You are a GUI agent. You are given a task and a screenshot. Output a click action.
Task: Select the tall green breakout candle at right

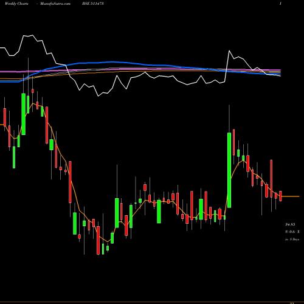[x=229, y=170]
